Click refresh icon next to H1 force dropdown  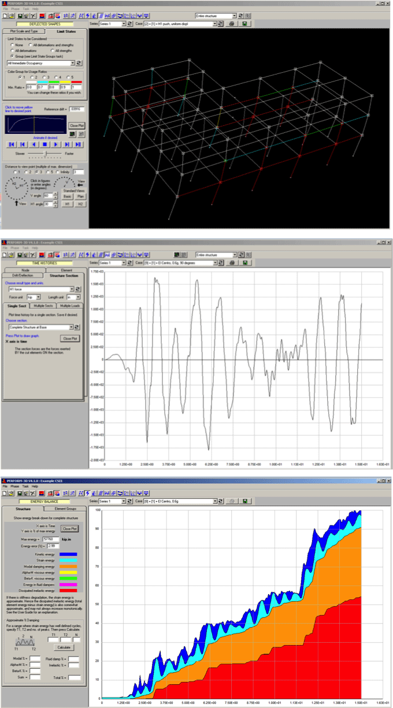[79, 288]
